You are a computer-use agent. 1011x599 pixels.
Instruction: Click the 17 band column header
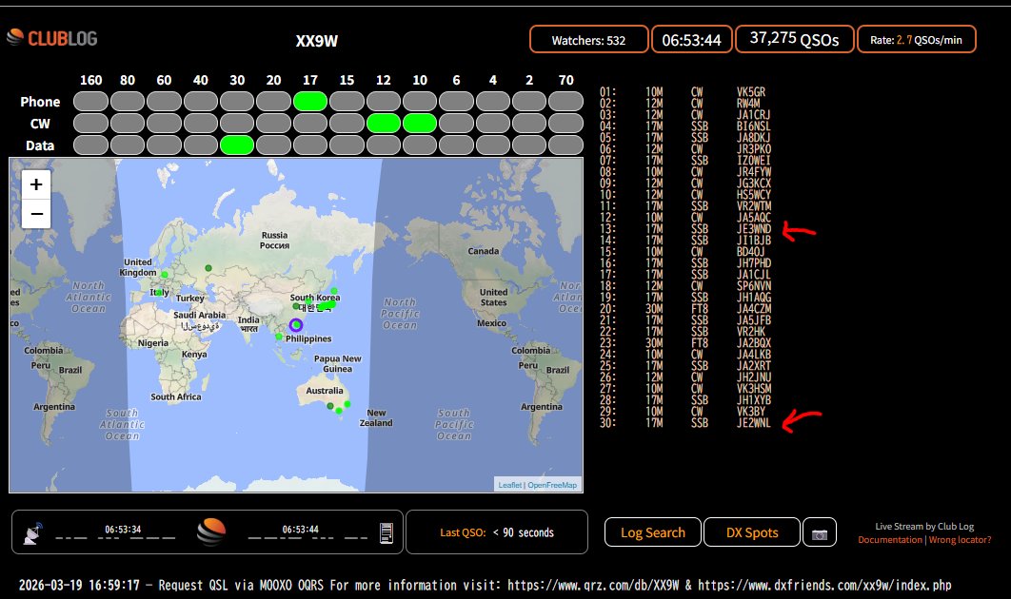click(x=310, y=80)
